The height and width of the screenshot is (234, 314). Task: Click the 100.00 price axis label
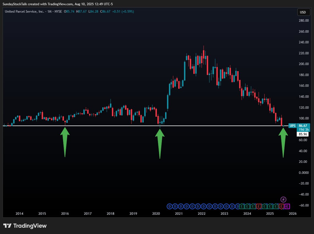(304, 118)
